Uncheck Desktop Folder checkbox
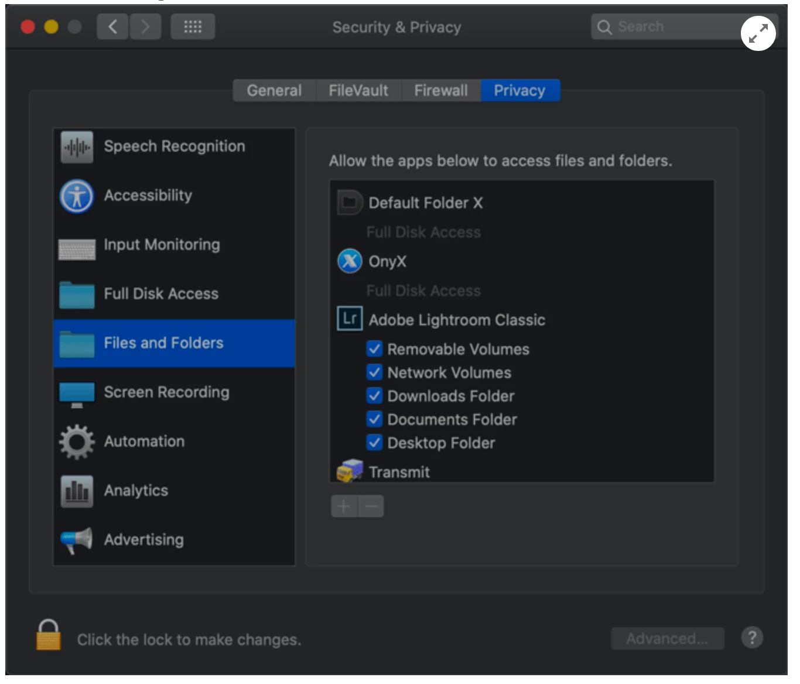800x684 pixels. [x=374, y=443]
